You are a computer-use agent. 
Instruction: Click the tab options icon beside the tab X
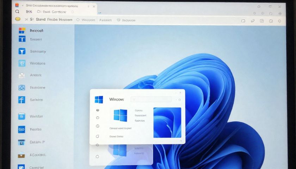(88, 6)
